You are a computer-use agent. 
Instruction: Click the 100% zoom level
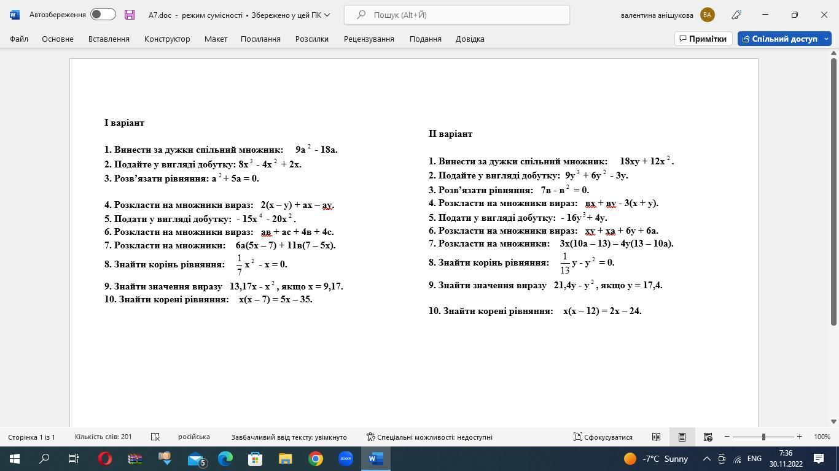(822, 437)
